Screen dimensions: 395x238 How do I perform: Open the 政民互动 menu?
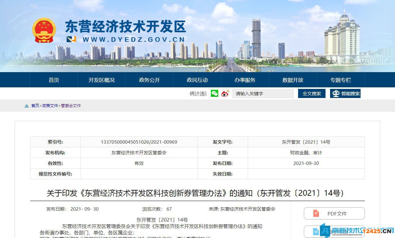tap(197, 80)
